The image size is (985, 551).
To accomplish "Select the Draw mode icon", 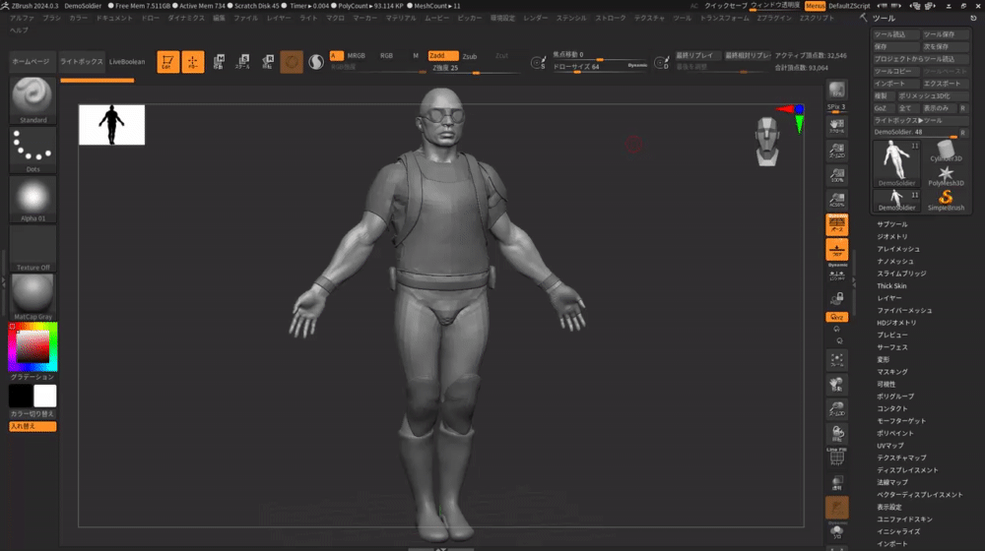I will pyautogui.click(x=193, y=62).
